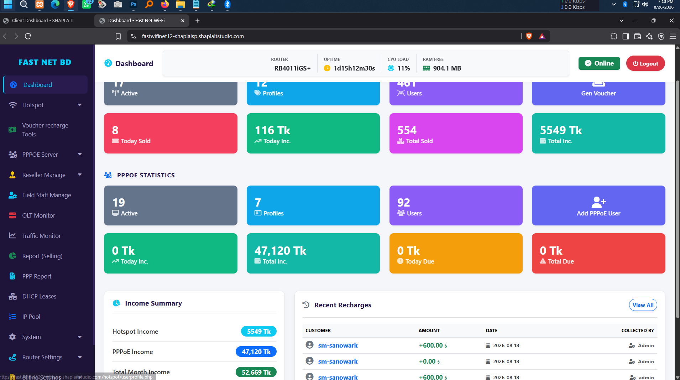Click View All recent recharges
The height and width of the screenshot is (380, 680).
point(643,305)
